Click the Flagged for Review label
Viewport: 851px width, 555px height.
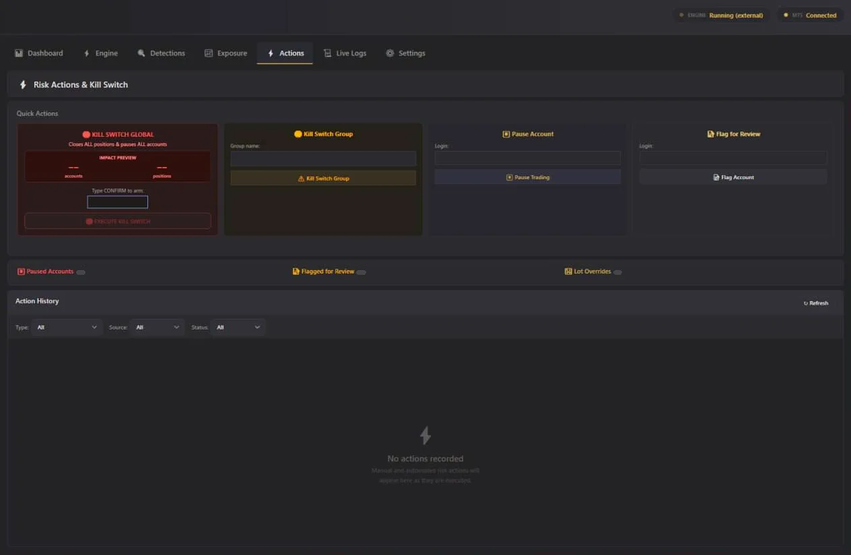click(328, 271)
